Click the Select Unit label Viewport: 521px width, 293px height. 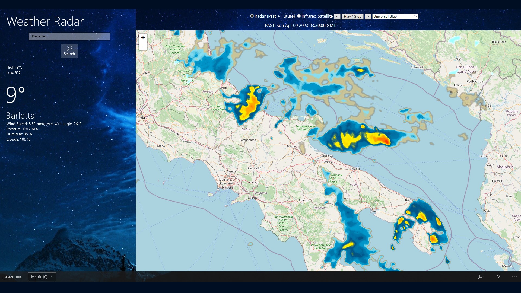[x=12, y=277]
